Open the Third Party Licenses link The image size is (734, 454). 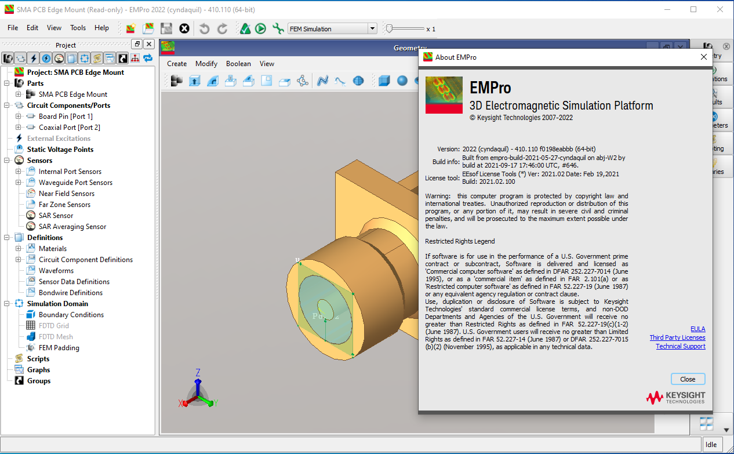(677, 337)
